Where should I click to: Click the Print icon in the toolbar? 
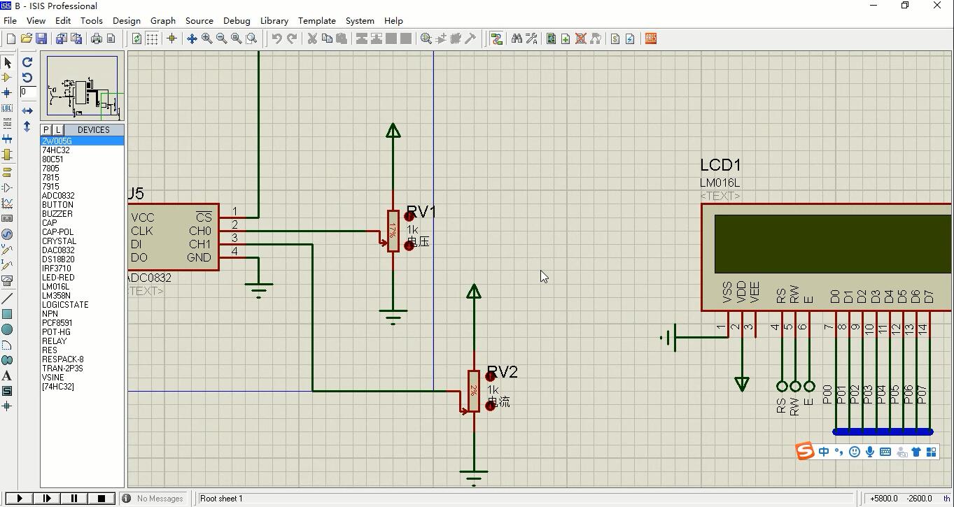pyautogui.click(x=97, y=38)
